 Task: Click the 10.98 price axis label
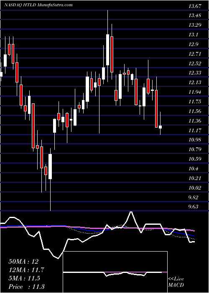point(195,140)
